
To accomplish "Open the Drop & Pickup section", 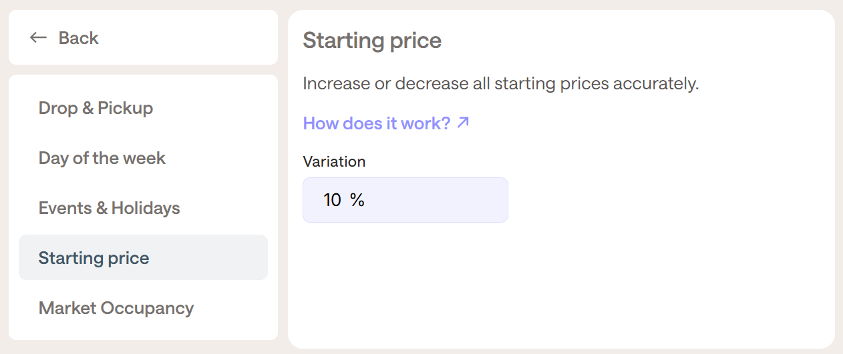I will 96,108.
